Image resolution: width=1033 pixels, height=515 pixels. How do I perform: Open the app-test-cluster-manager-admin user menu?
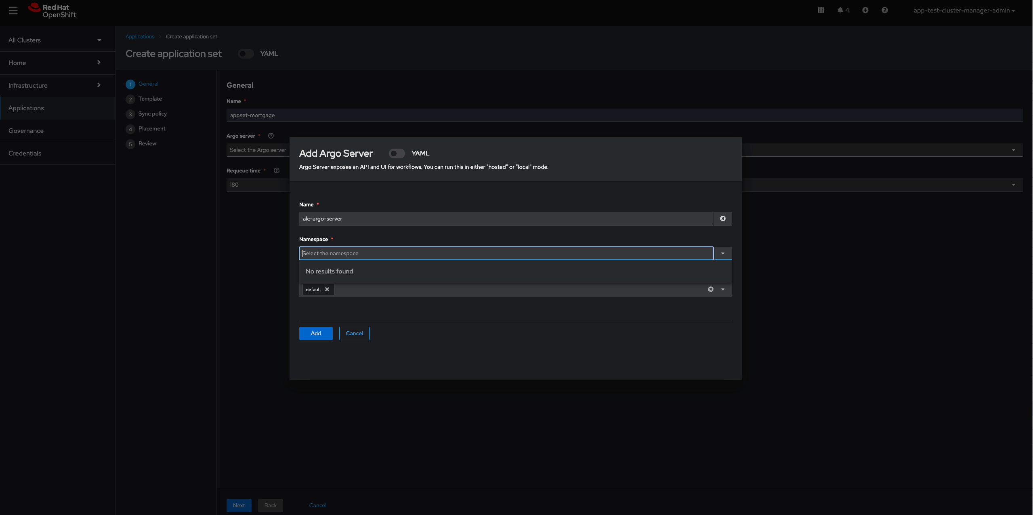(964, 11)
